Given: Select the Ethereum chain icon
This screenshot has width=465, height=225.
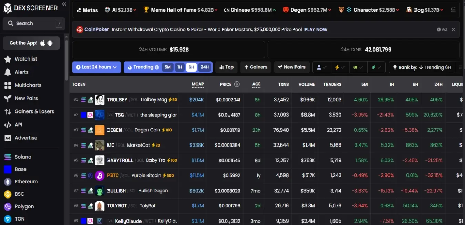Looking at the screenshot, I should click(x=8, y=182).
